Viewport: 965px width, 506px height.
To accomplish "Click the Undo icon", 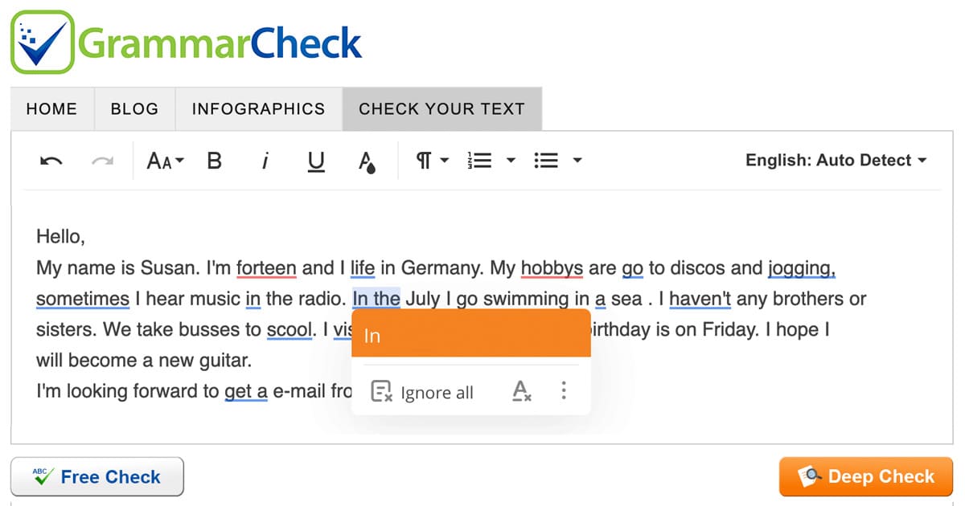I will (x=51, y=161).
